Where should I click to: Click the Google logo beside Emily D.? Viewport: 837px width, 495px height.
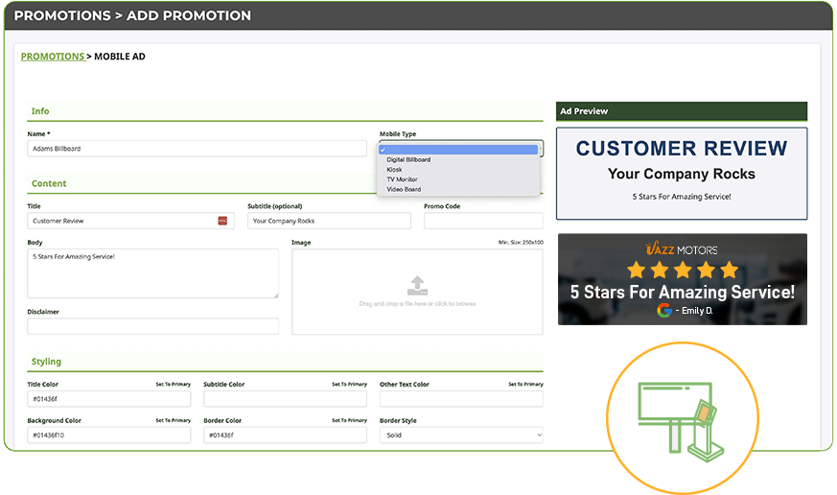(663, 310)
